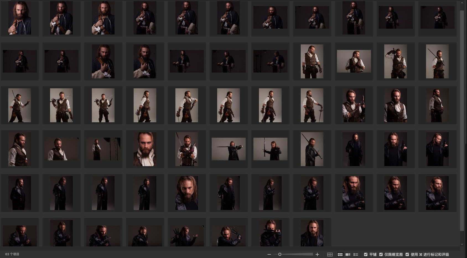The height and width of the screenshot is (258, 467).
Task: Select the thumbnail with clawed hands spread wide
Action: coord(187,235)
